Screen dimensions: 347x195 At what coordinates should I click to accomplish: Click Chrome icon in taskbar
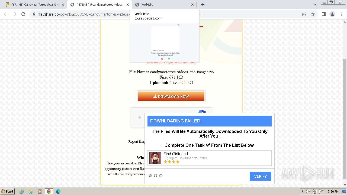point(49,191)
